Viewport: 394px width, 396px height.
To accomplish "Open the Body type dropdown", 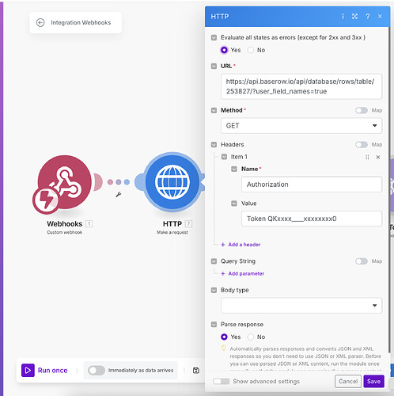I will [301, 306].
